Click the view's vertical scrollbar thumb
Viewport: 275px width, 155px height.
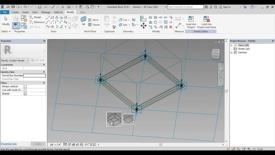(226, 91)
